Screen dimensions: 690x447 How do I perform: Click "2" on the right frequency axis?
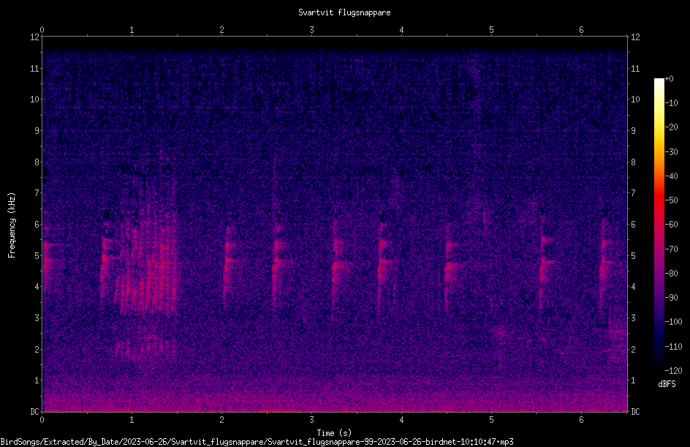633,349
